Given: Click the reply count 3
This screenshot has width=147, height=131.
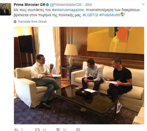Looking at the screenshot, I should 22,130.
